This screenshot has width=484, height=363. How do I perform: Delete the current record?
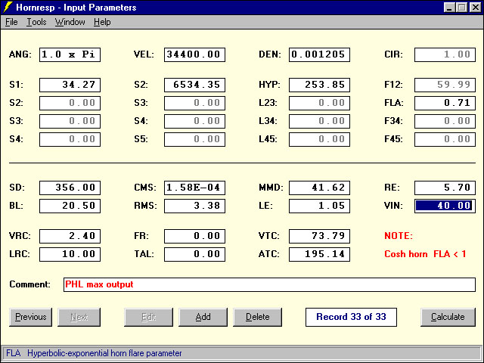pos(257,317)
